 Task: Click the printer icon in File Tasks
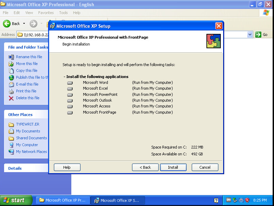point(11,91)
